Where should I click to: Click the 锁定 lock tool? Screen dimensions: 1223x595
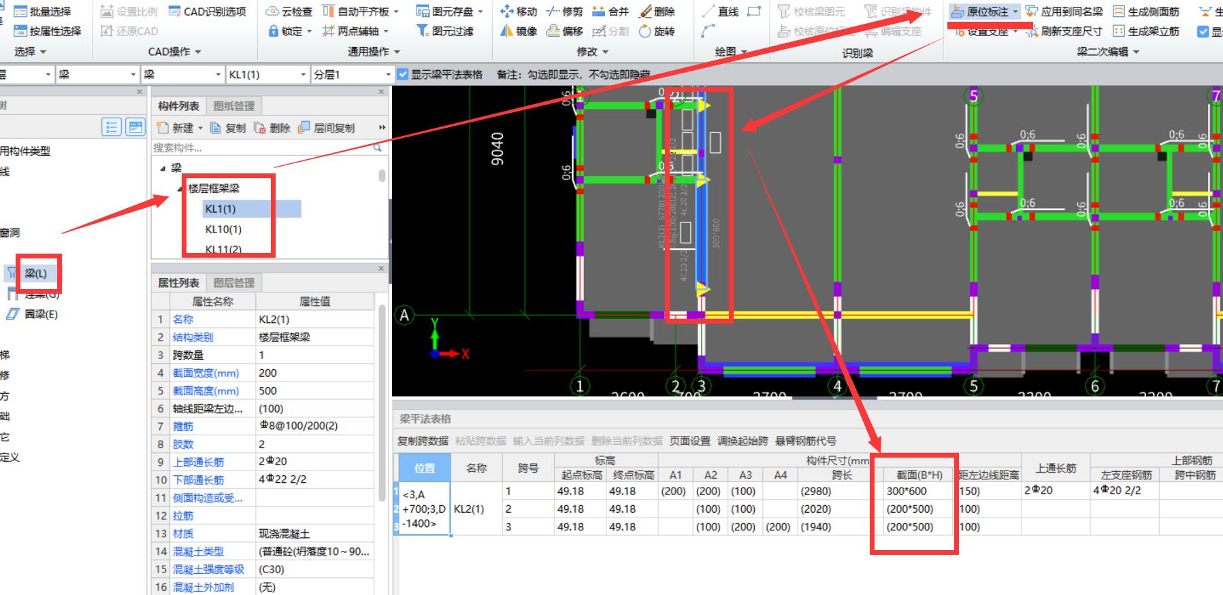[290, 31]
